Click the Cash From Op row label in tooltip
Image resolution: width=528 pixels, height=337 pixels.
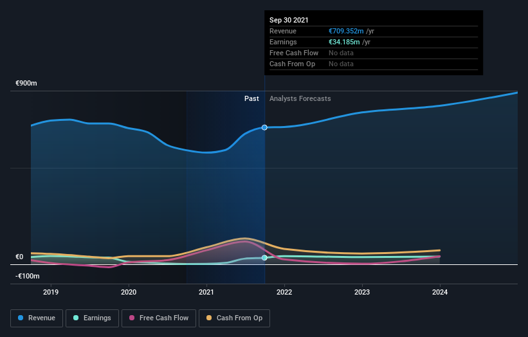coord(292,64)
